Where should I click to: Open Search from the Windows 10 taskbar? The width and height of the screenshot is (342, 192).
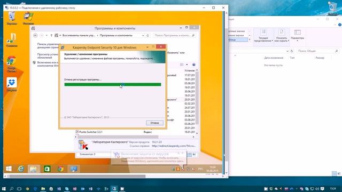pyautogui.click(x=12, y=189)
